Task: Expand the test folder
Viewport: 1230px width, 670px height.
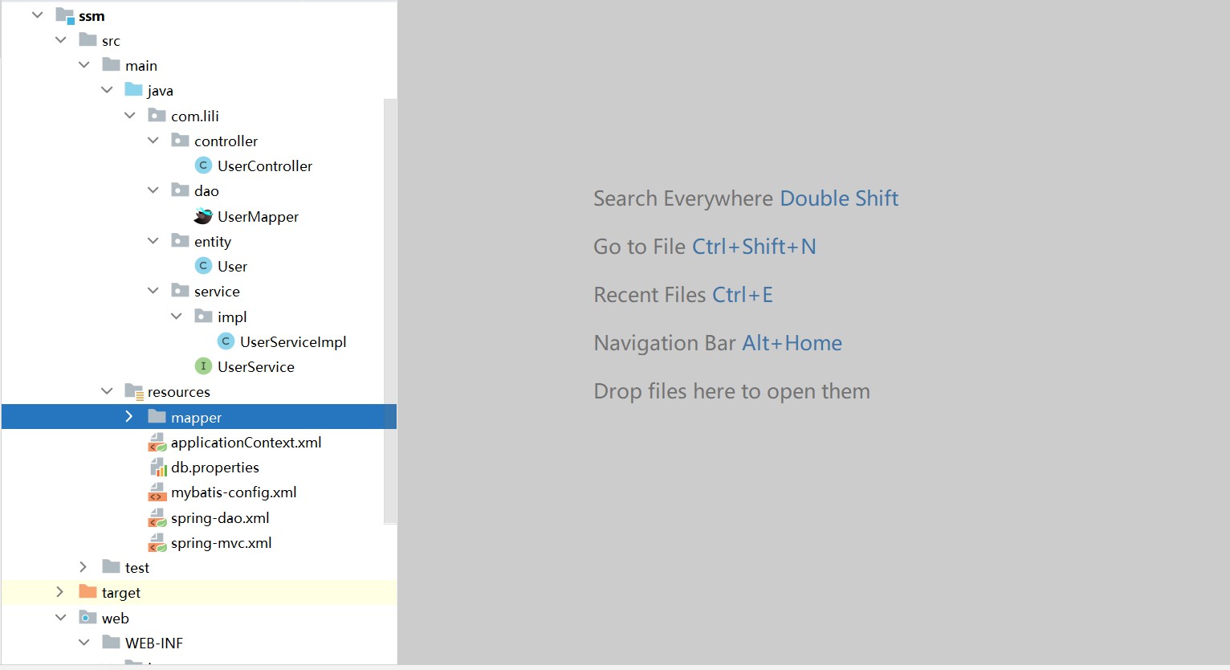Action: tap(83, 567)
